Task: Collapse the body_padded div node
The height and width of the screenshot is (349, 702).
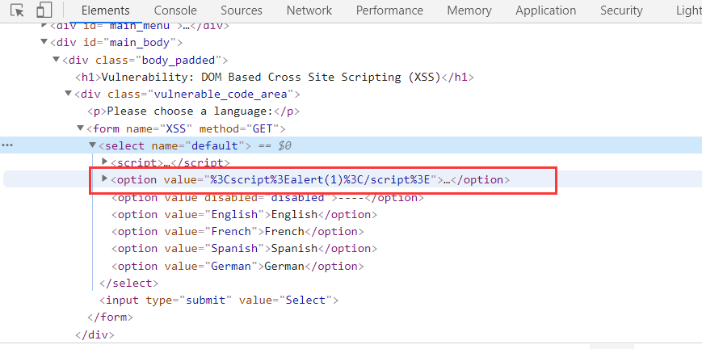Action: 56,60
